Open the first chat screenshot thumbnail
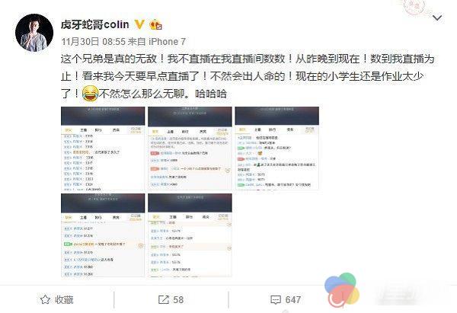This screenshot has height=313, width=457. pos(103,149)
